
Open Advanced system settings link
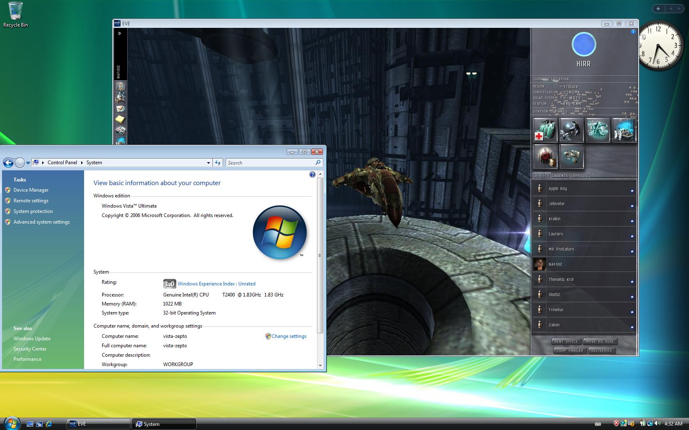coord(41,222)
